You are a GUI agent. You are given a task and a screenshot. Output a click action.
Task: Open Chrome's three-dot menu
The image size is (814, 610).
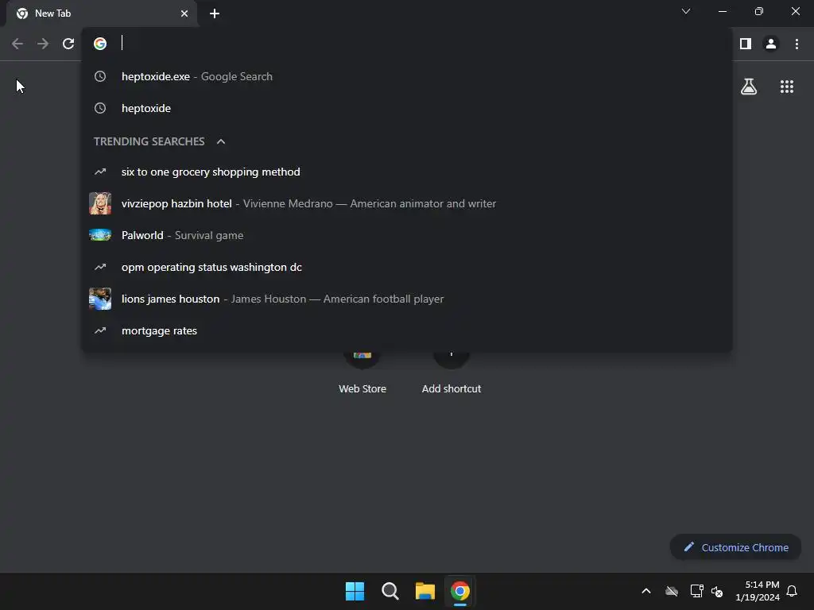pos(797,44)
